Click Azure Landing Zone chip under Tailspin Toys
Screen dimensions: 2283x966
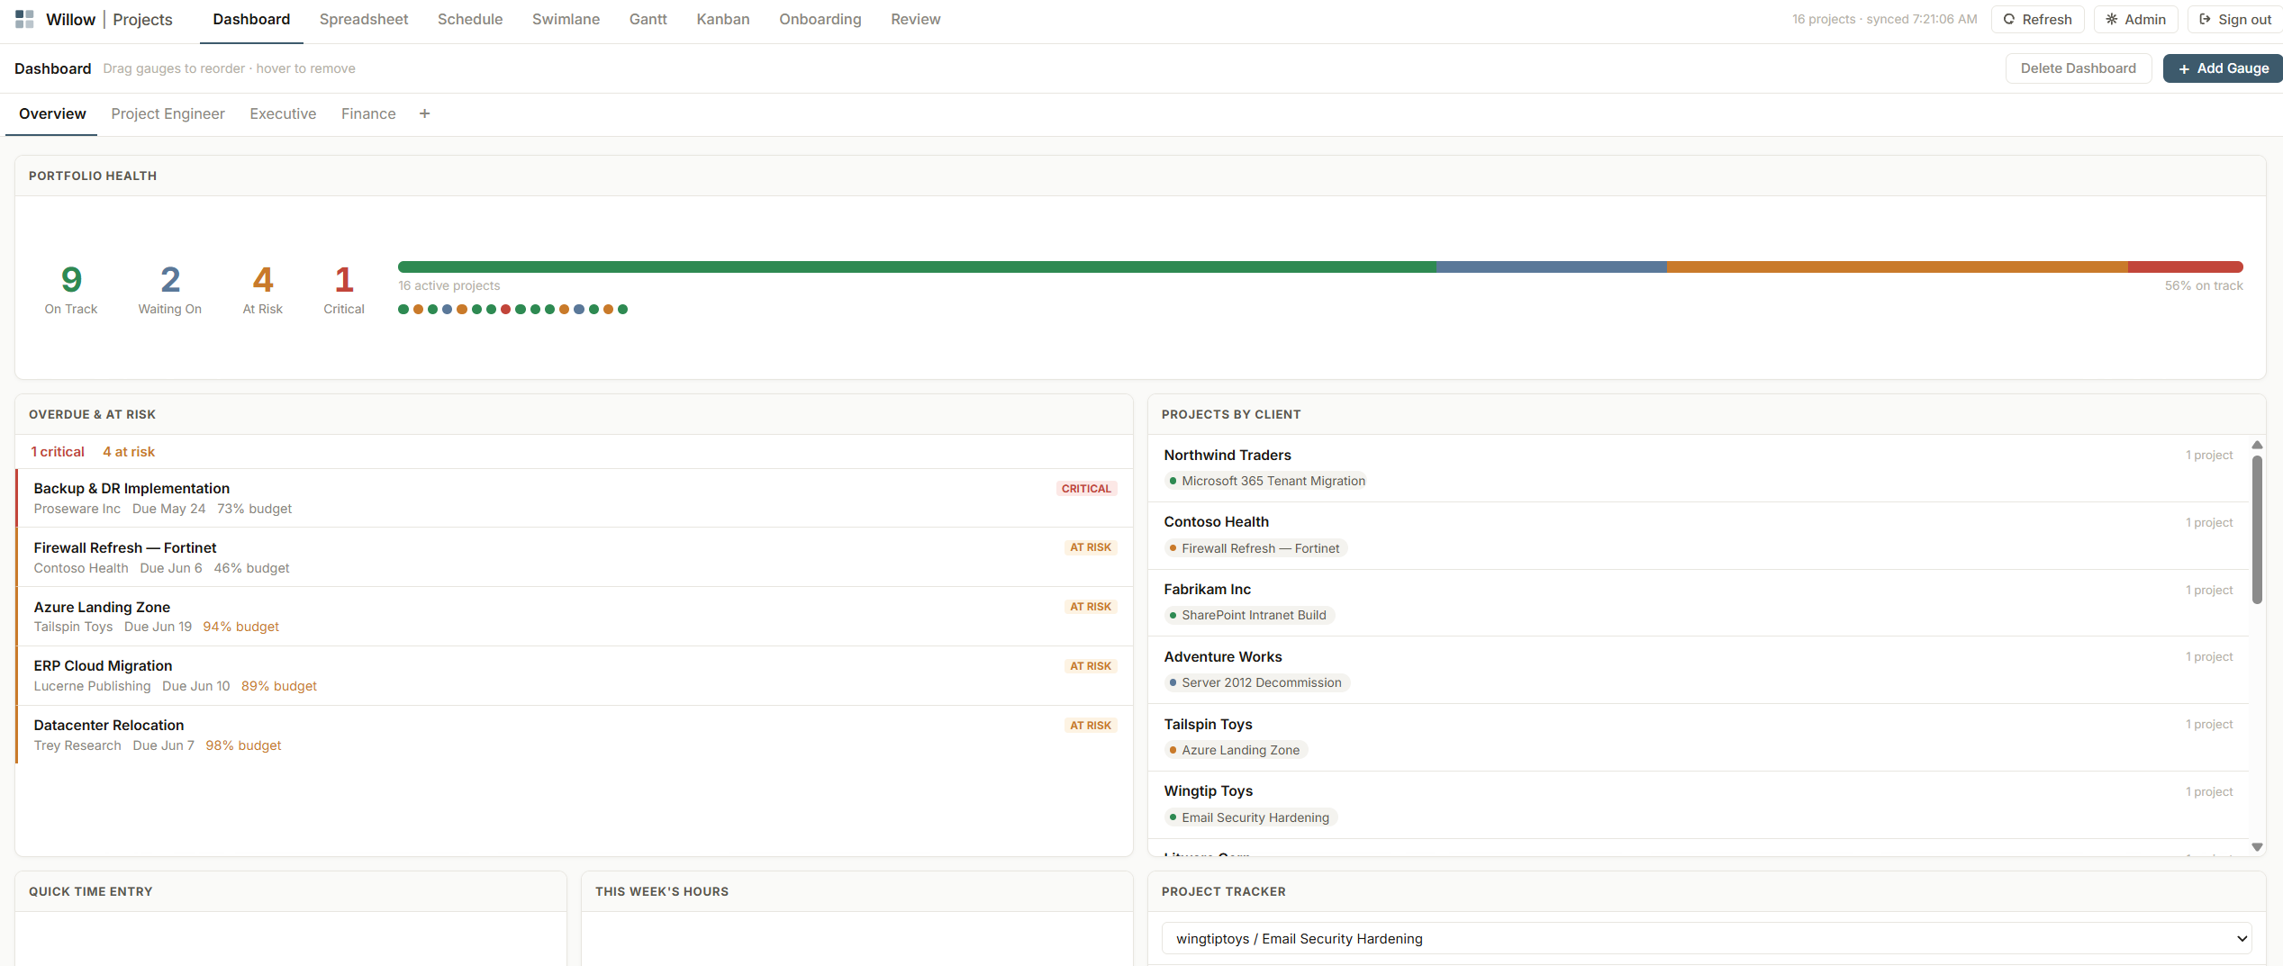[1235, 750]
